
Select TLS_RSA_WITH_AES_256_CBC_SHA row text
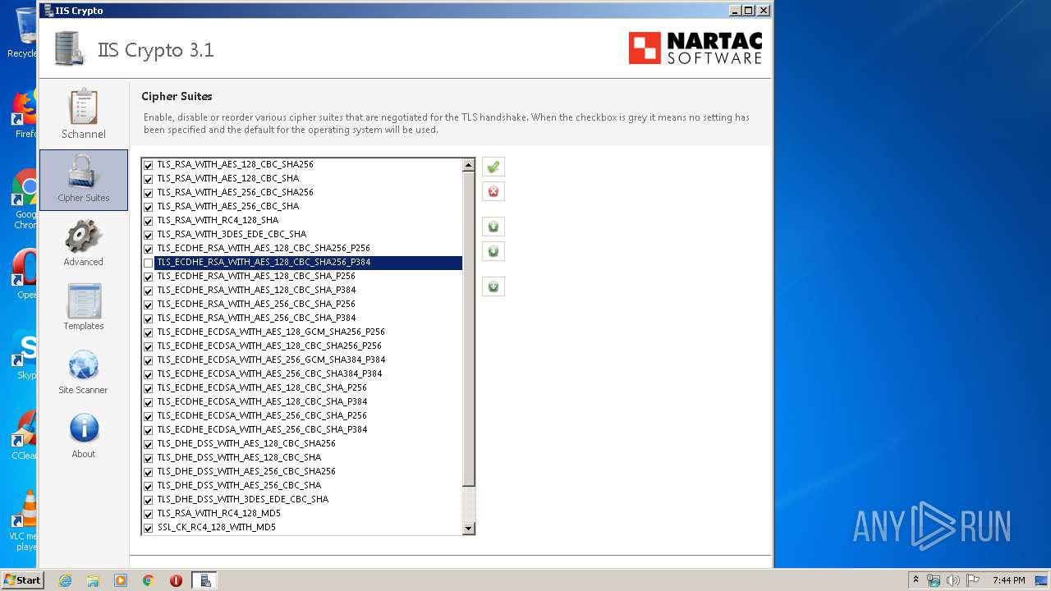228,206
